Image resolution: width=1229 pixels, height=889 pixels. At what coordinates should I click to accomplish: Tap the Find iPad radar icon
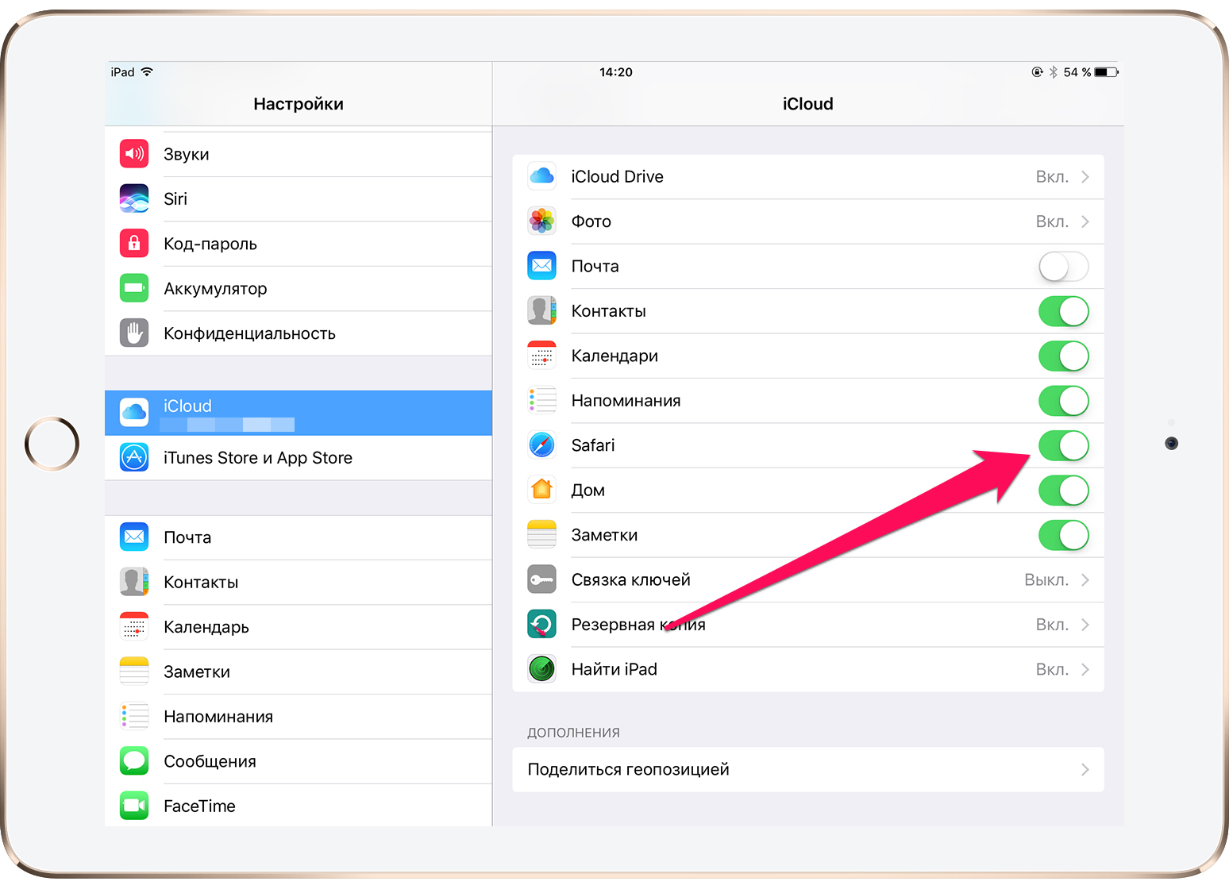542,669
